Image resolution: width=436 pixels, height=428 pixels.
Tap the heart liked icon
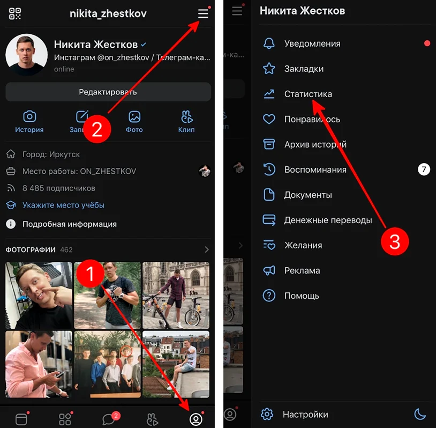click(x=269, y=119)
